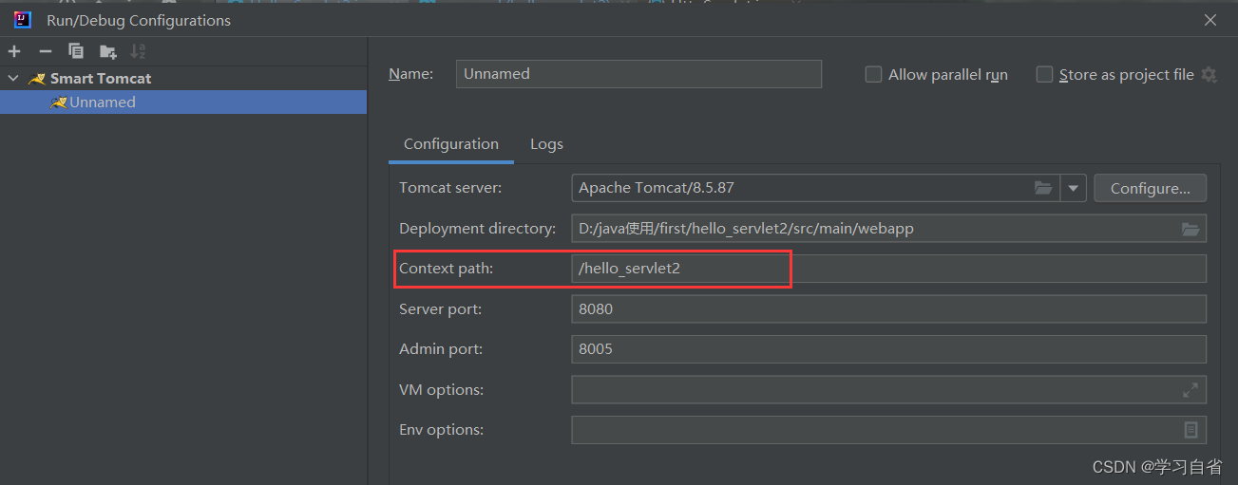Browse for Tomcat server folder

pos(1043,188)
